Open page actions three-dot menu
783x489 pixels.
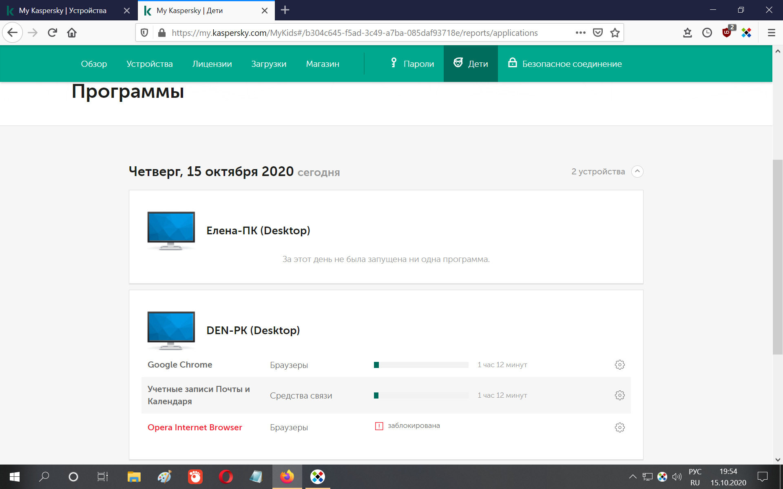point(580,33)
